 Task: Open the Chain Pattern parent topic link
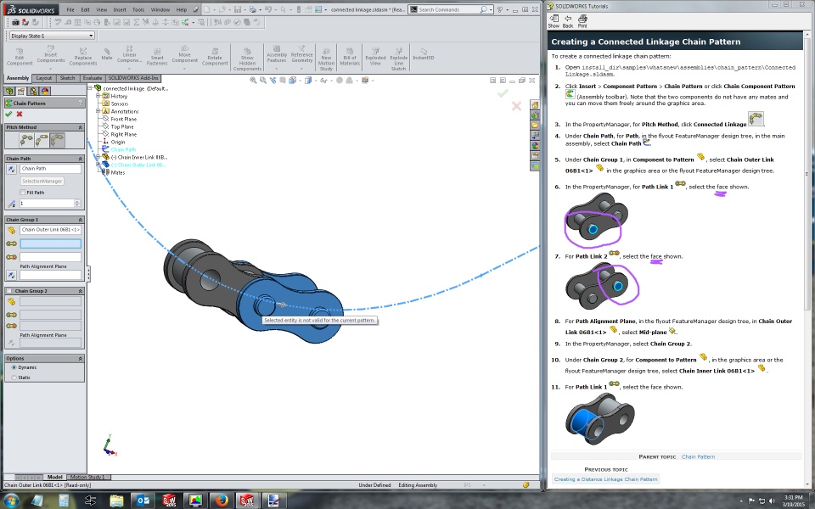(698, 456)
